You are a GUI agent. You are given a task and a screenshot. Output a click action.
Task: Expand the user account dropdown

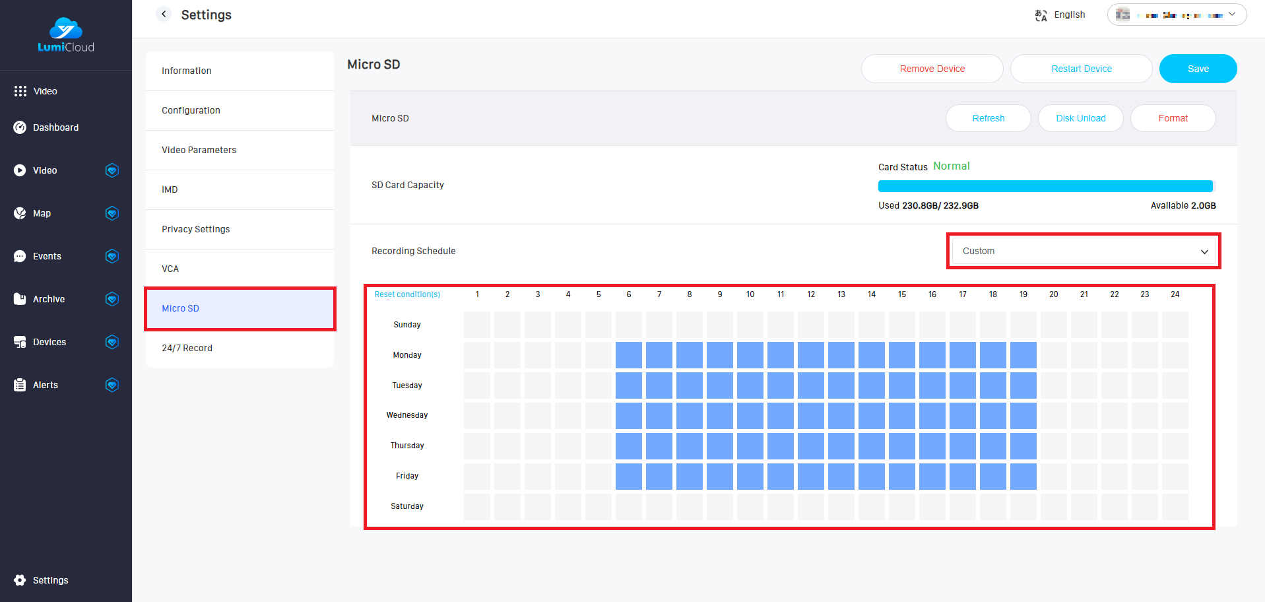coord(1177,15)
